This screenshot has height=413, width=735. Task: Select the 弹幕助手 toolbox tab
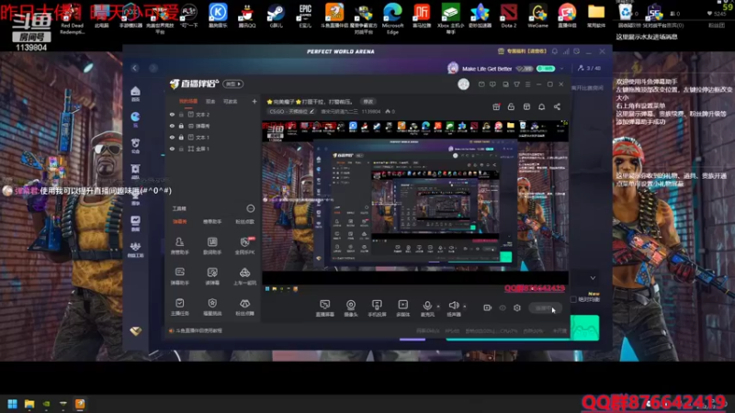point(212,221)
